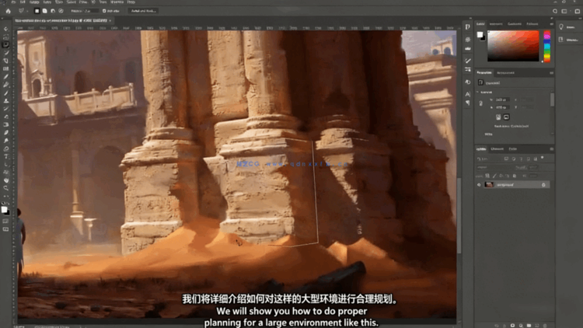Viewport: 583px width, 328px height.
Task: Open the layer filter Kind dropdown
Action: point(489,159)
